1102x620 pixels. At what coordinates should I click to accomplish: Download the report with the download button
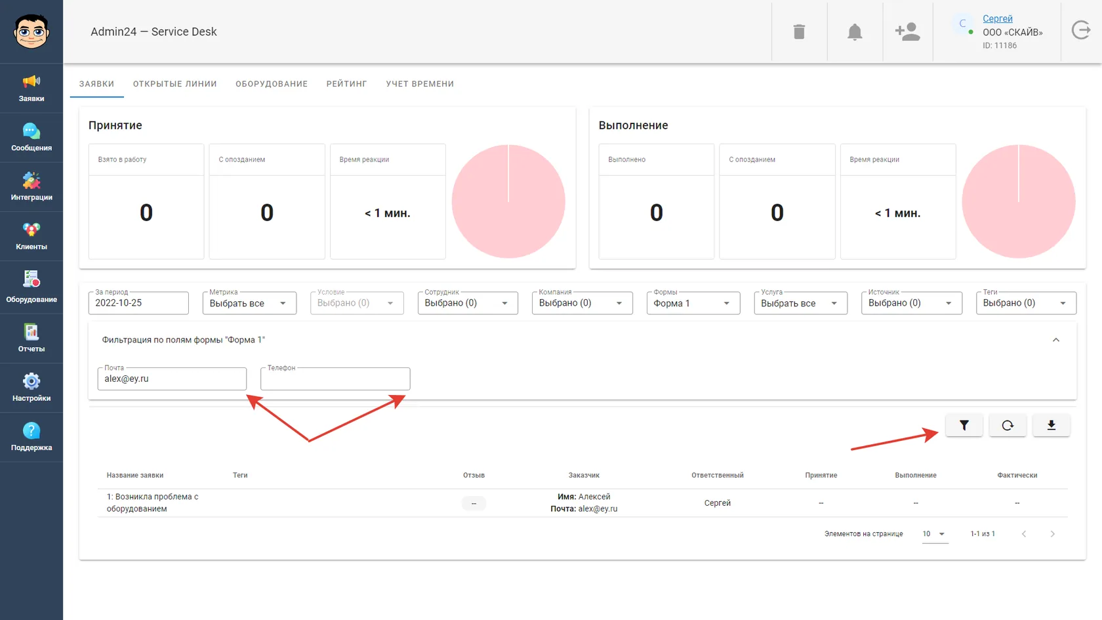click(1051, 425)
